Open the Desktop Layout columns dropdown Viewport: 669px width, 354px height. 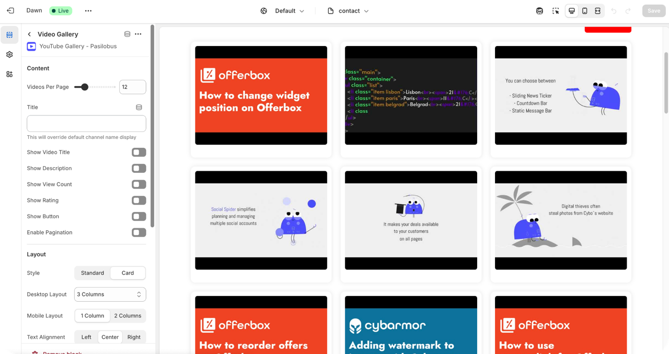click(110, 294)
